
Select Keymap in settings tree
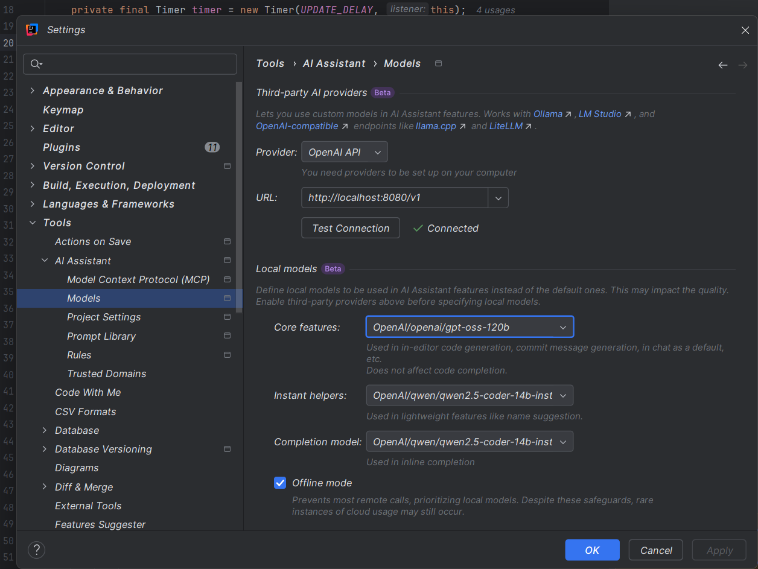pyautogui.click(x=63, y=110)
